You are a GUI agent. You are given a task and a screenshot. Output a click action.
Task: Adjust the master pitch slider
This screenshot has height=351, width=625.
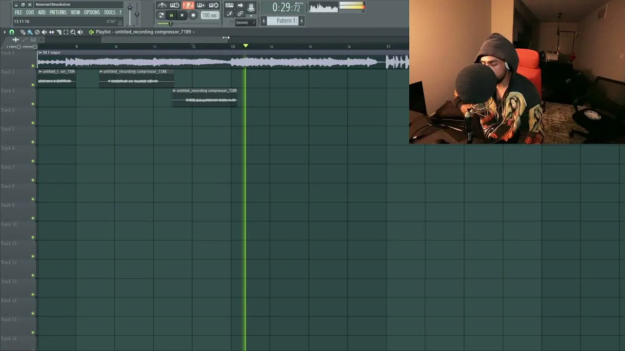point(137,15)
